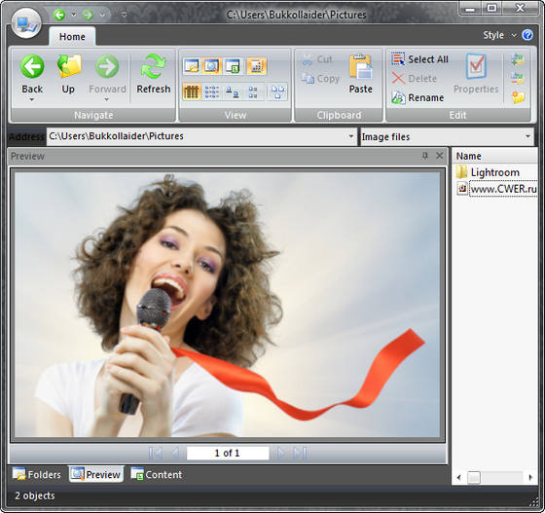Expand the Address path dropdown
Viewport: 545px width, 513px height.
[x=351, y=136]
